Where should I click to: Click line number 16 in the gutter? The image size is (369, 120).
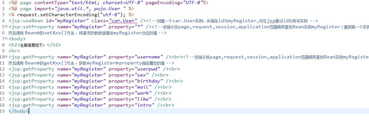pyautogui.click(x=3, y=93)
